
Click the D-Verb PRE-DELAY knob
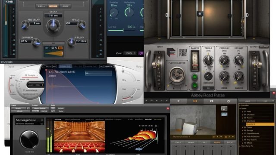pyautogui.click(x=25, y=25)
